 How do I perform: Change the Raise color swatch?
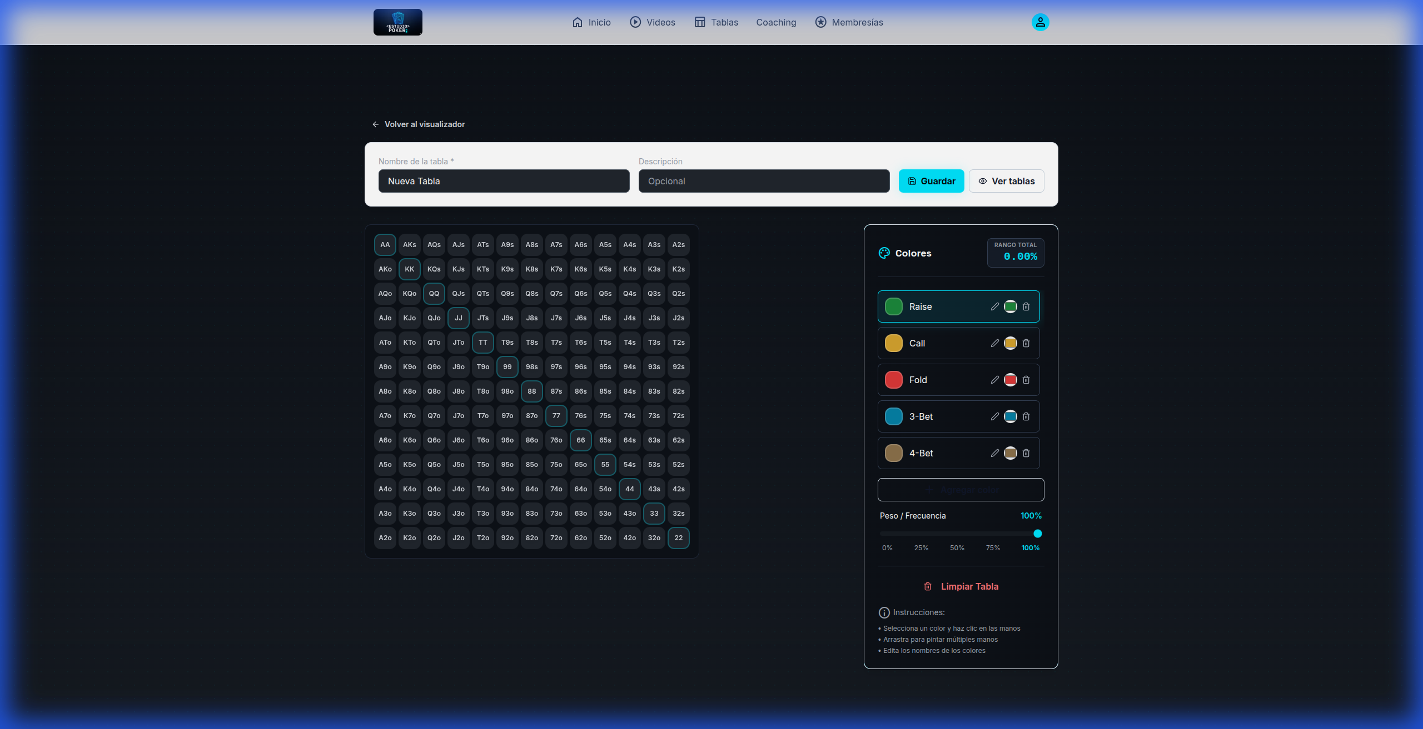click(x=1011, y=306)
